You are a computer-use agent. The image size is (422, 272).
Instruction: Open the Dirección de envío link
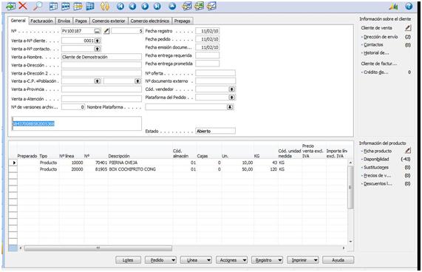coord(381,37)
